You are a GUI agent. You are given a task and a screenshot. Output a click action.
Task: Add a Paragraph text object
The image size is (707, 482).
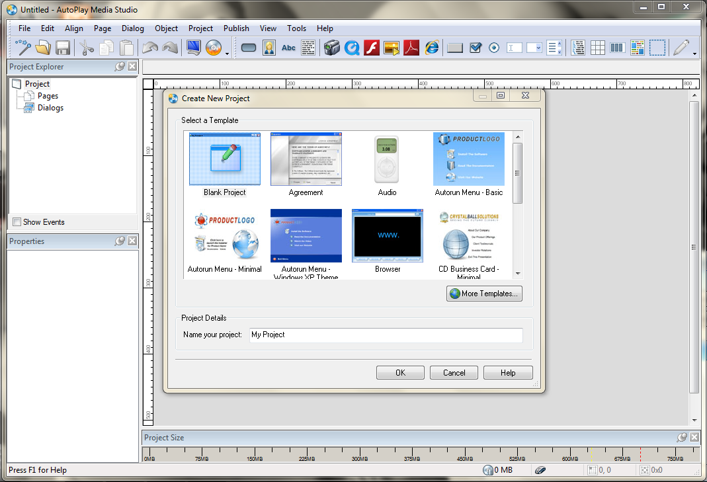pos(308,47)
